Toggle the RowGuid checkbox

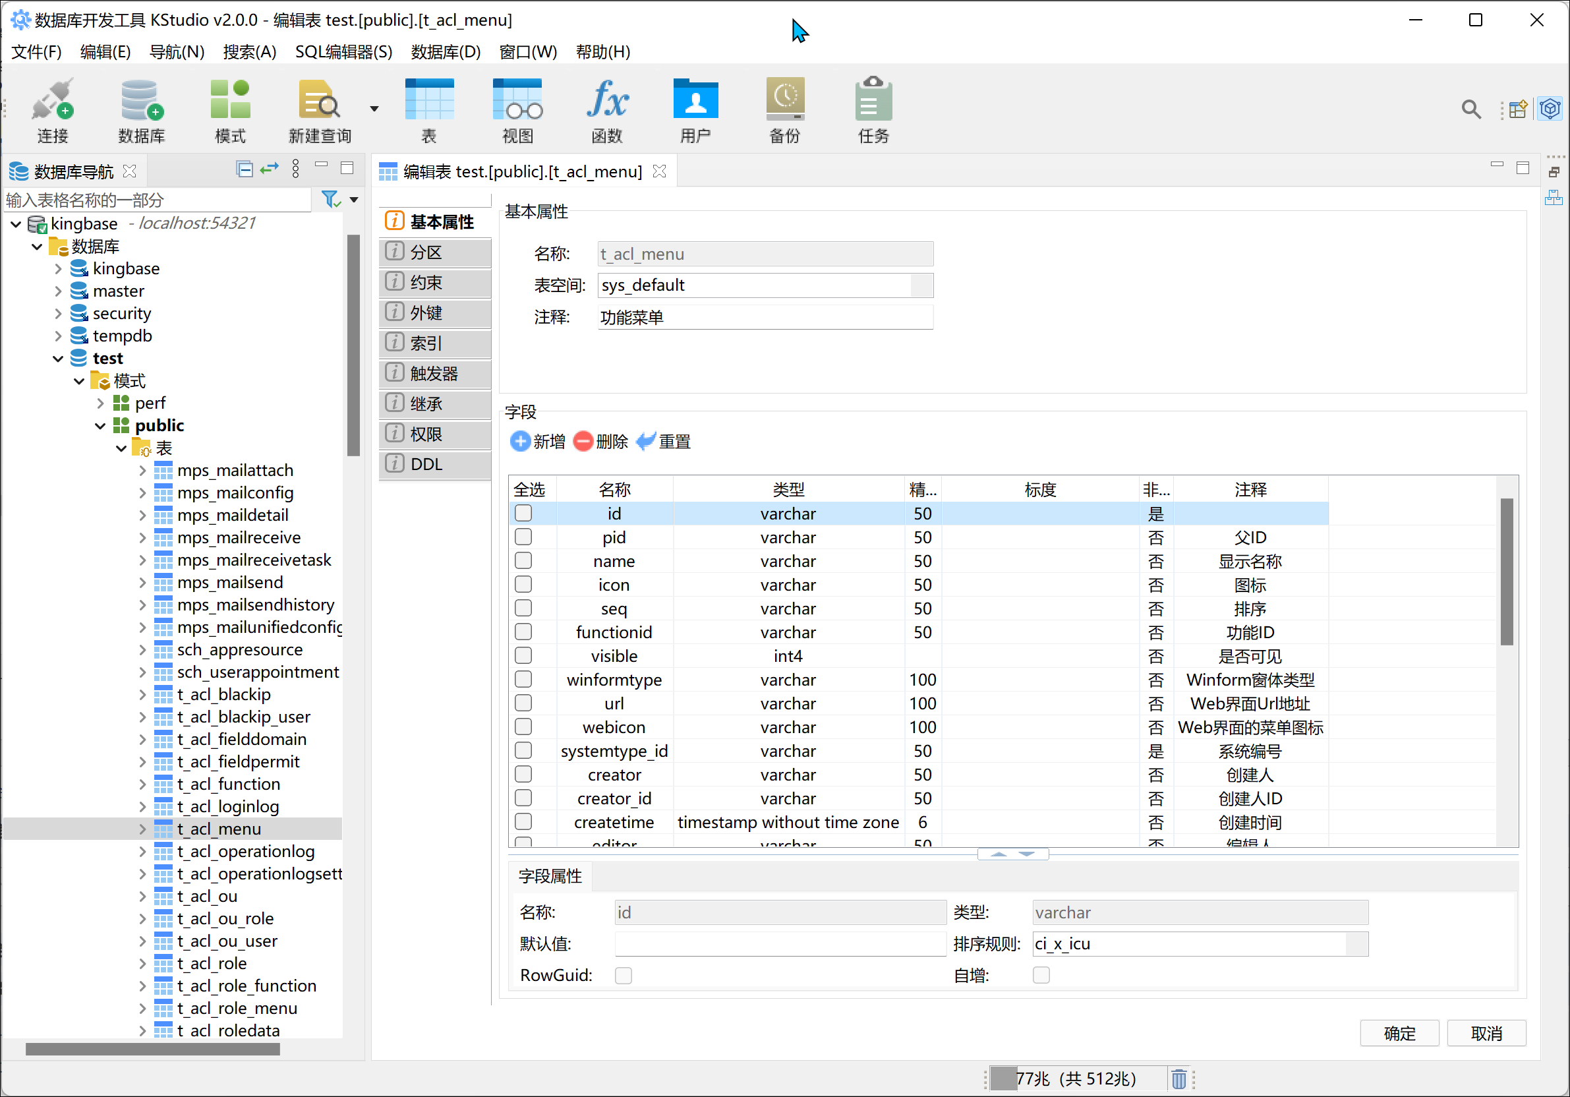tap(623, 975)
